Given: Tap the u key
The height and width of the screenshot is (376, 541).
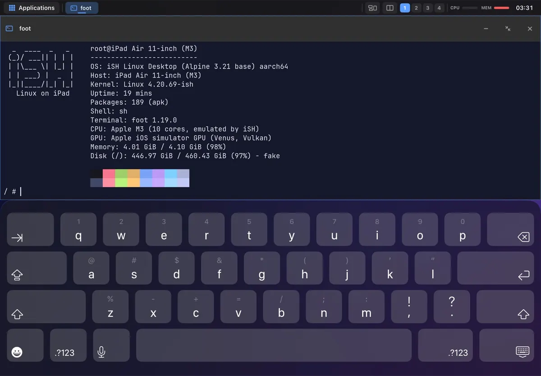Looking at the screenshot, I should point(334,229).
